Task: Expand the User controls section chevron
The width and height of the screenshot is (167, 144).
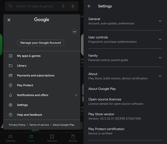Action: click(x=160, y=39)
